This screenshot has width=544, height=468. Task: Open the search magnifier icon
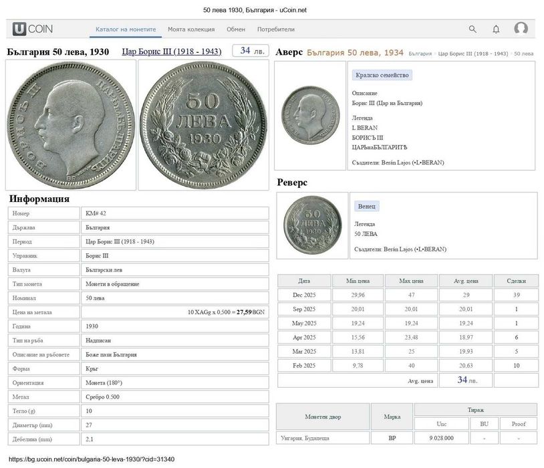472,29
